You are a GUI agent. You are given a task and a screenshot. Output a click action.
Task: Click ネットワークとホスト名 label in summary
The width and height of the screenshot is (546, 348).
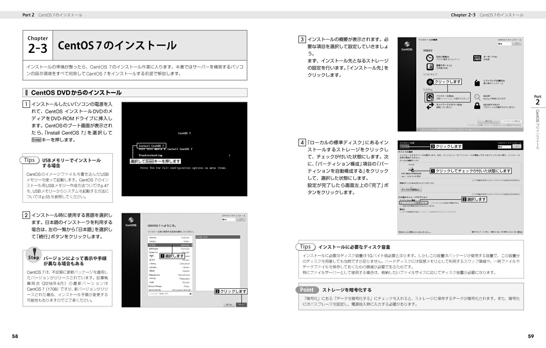449,104
